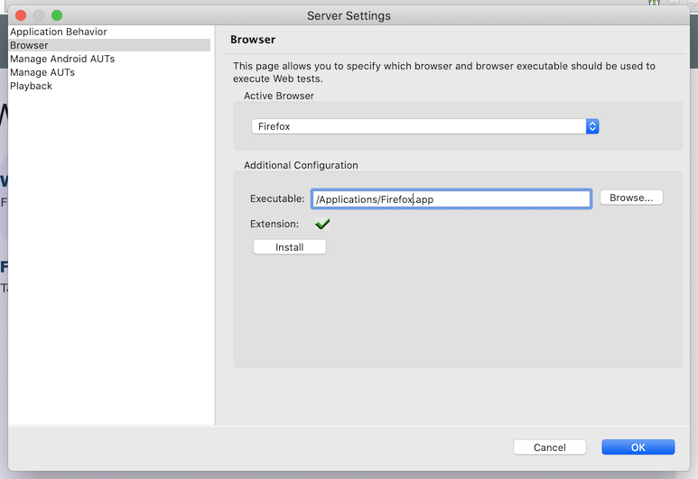Click the yellow minimize window button
This screenshot has width=698, height=479.
pos(39,15)
